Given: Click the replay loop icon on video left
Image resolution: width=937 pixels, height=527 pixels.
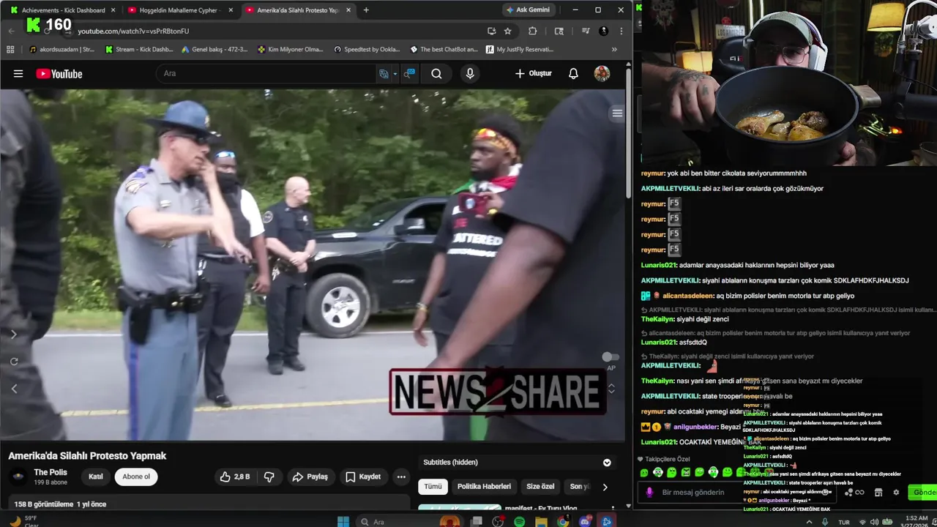Looking at the screenshot, I should pyautogui.click(x=13, y=362).
